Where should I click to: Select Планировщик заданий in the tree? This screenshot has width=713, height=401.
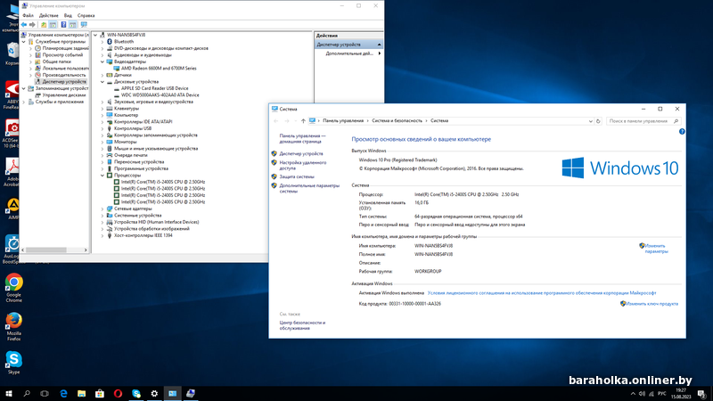(65, 48)
